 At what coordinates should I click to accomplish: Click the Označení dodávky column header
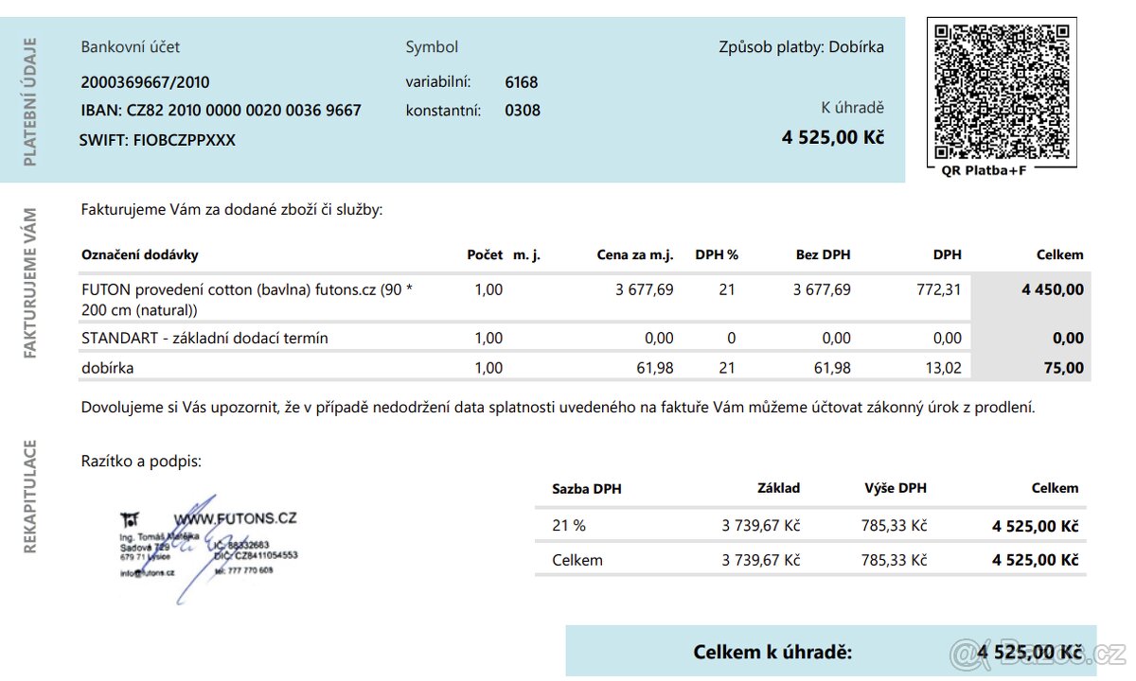coord(140,254)
